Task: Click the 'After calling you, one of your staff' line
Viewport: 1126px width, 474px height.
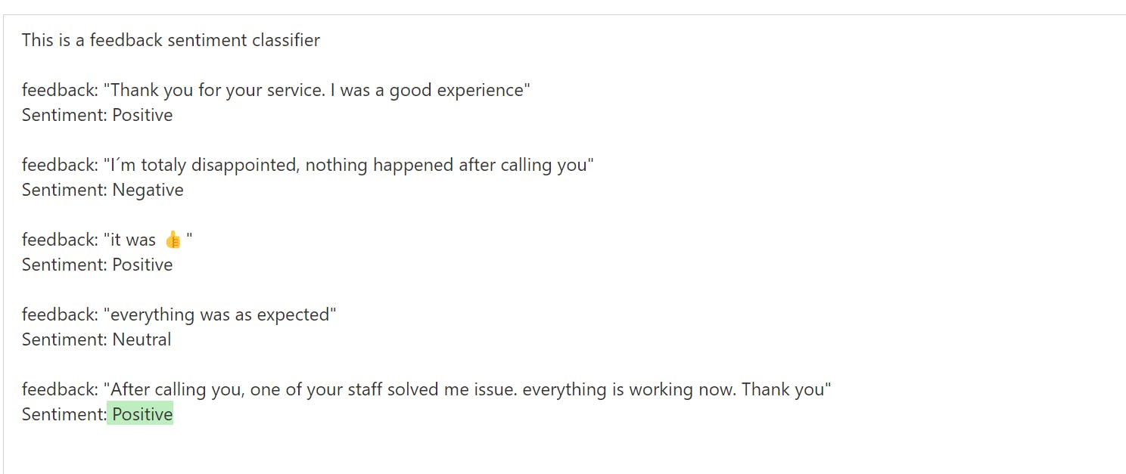Action: 427,389
